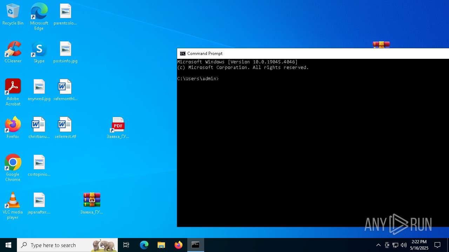
Task: Select the parentcolo... image file on desktop
Action: pyautogui.click(x=65, y=14)
